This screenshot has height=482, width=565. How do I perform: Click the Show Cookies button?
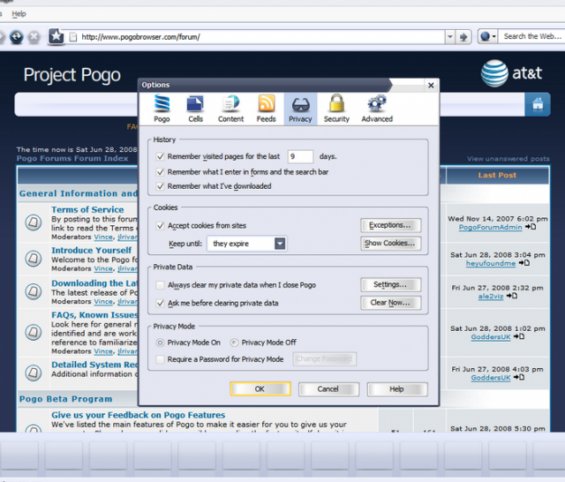pyautogui.click(x=390, y=243)
